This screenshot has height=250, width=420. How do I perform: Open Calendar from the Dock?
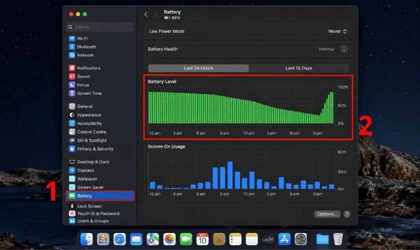(202, 239)
